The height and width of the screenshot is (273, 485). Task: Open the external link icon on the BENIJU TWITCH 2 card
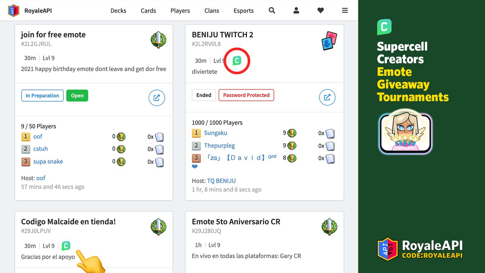point(327,97)
